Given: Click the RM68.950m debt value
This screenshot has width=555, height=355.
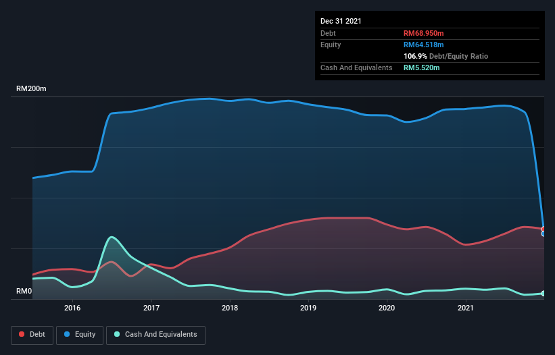Looking at the screenshot, I should tap(424, 33).
